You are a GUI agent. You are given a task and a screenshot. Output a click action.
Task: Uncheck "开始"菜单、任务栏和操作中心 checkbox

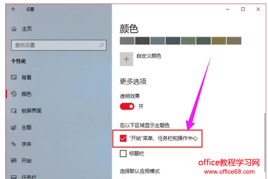point(123,138)
